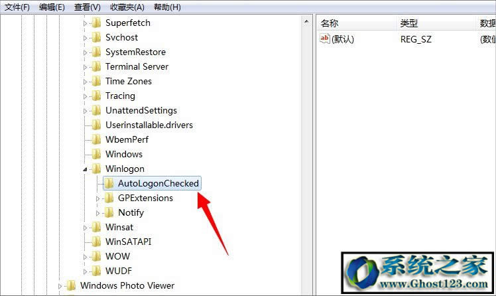Viewport: 496px width, 296px height.
Task: Expand the Terminal Server key
Action: pyautogui.click(x=85, y=67)
